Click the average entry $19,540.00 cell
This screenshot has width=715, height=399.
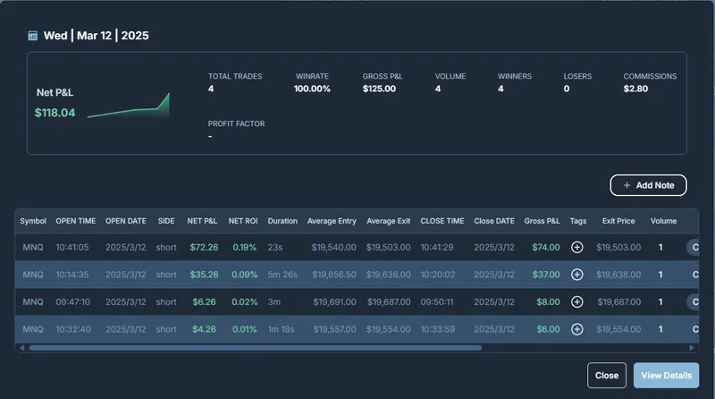[x=333, y=247]
